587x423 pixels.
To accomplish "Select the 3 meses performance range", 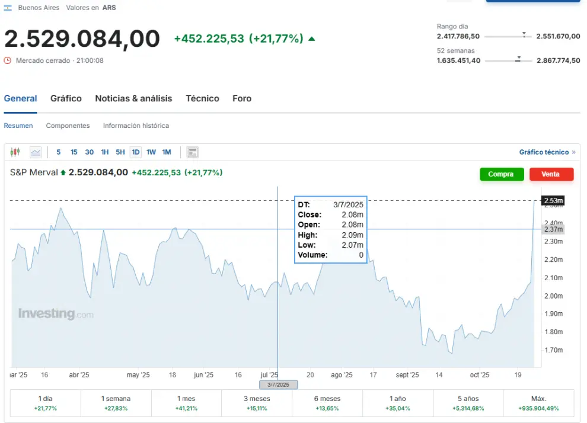I will (257, 403).
